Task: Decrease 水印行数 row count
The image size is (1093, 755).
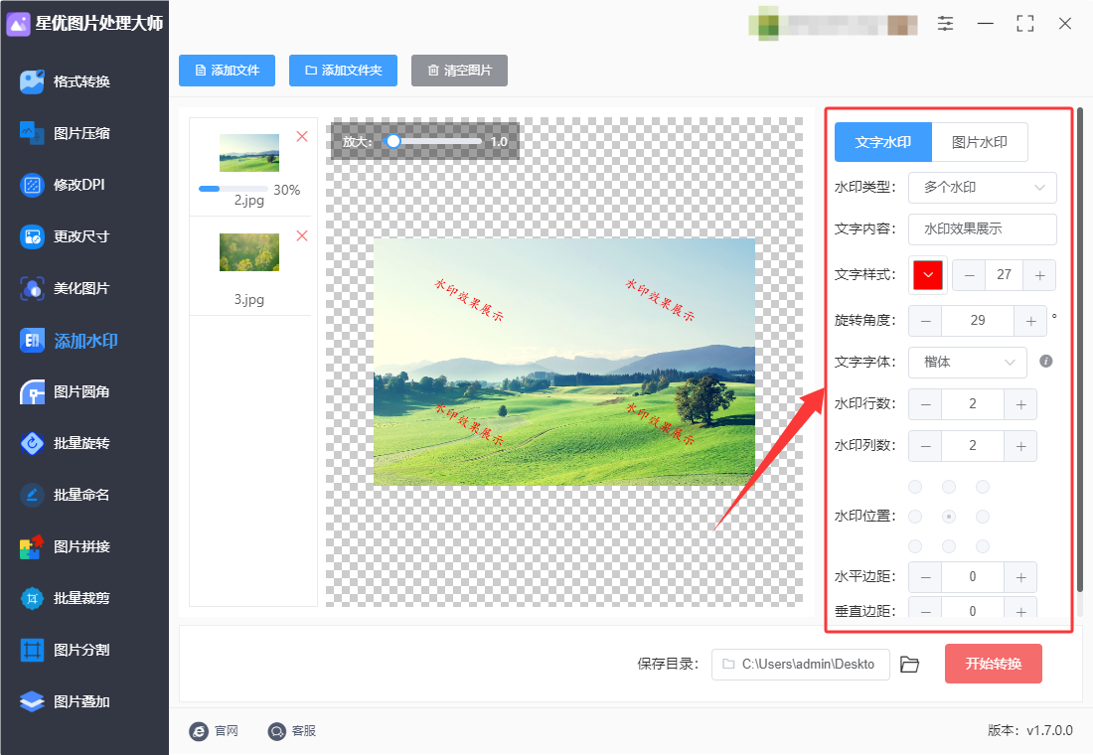Action: (926, 404)
